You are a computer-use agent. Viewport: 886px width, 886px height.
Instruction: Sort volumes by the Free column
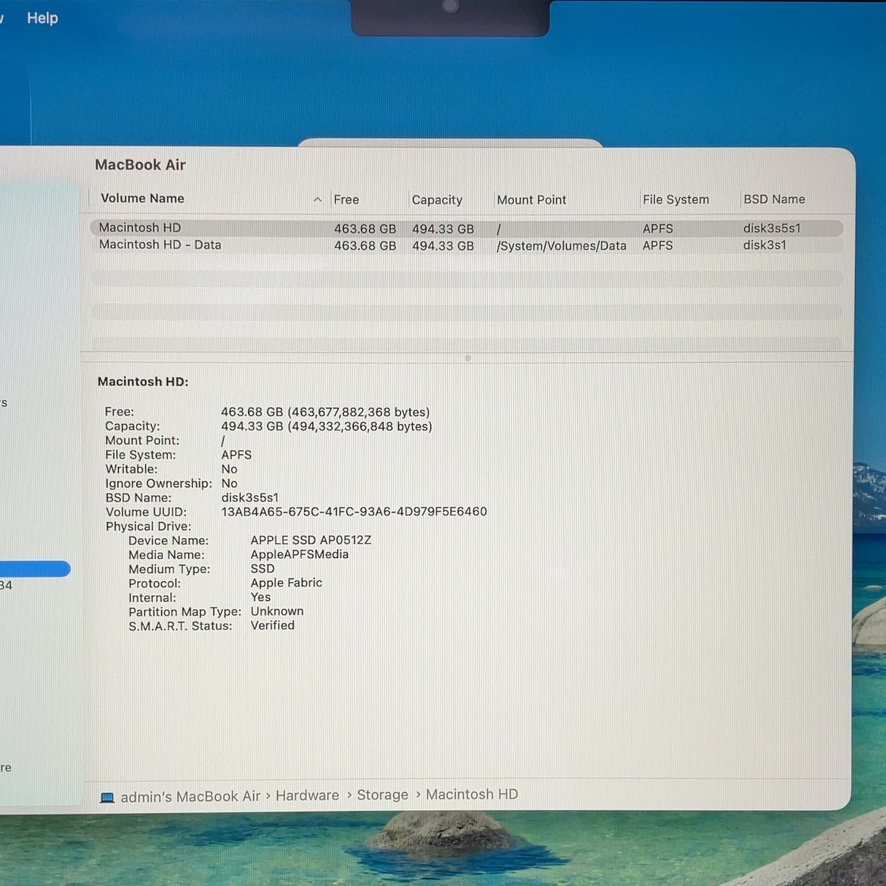[346, 199]
